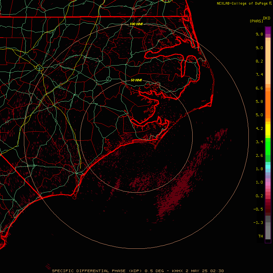Click the 1.0 legend value

pyautogui.click(x=259, y=182)
